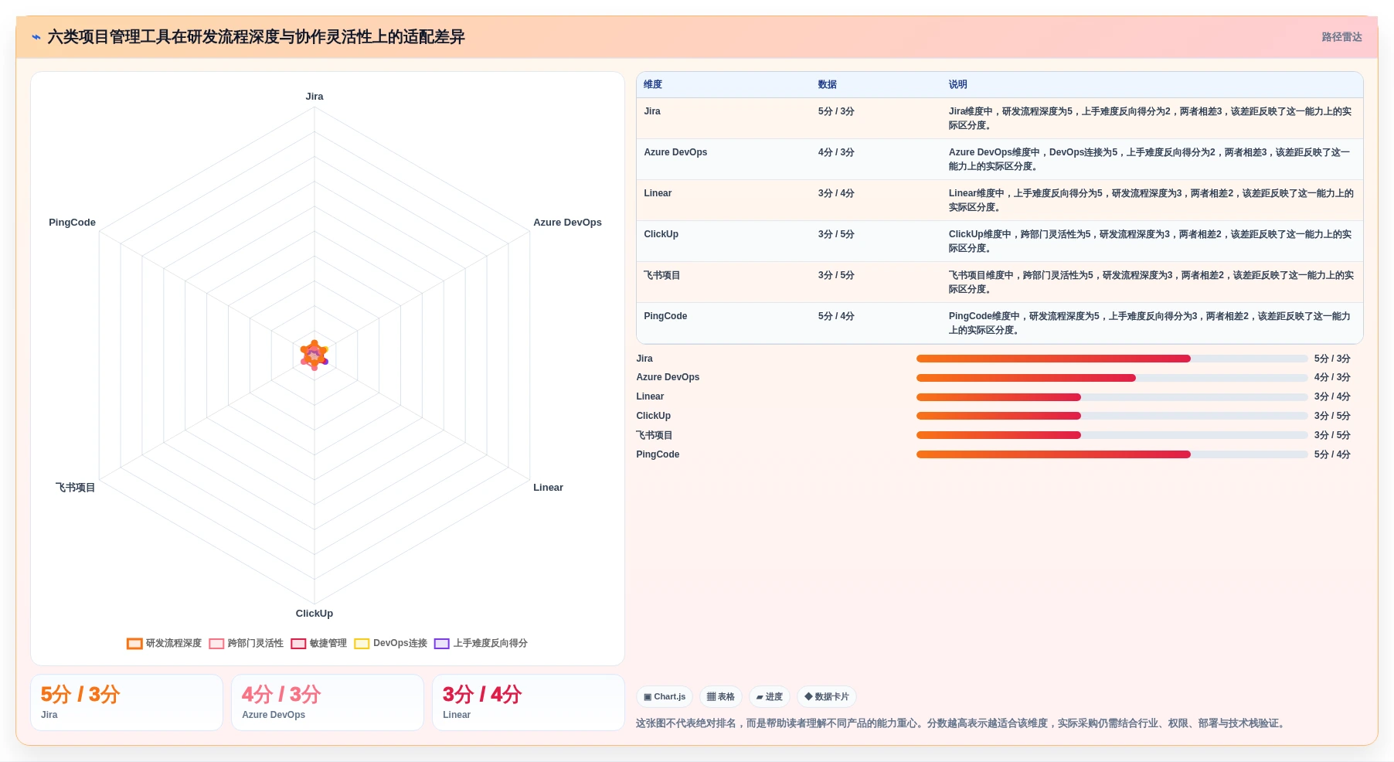1394x762 pixels.
Task: Select the Jira row in table
Action: click(x=999, y=118)
